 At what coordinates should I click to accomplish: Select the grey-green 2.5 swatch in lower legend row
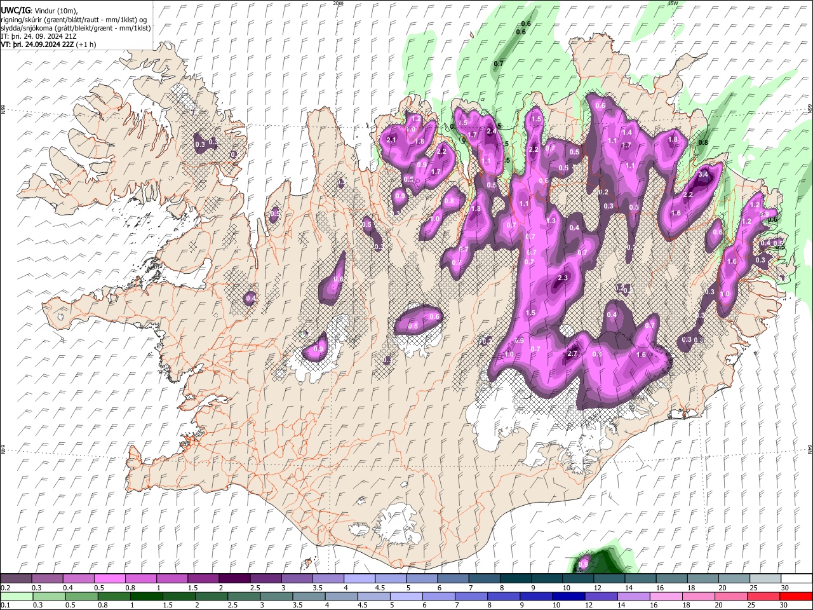(243, 597)
